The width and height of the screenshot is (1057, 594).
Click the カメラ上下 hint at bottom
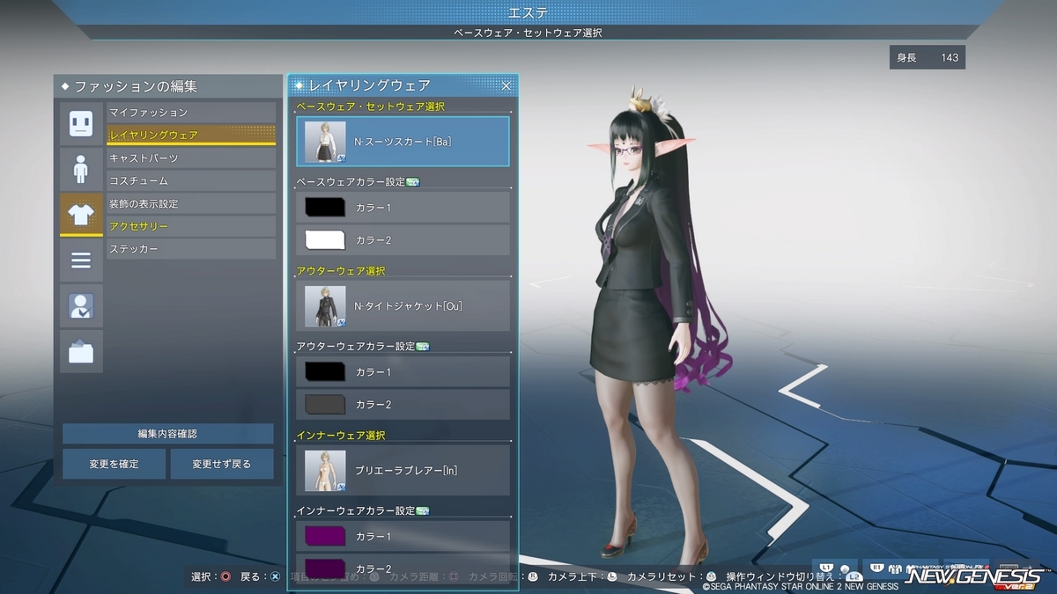pos(582,576)
